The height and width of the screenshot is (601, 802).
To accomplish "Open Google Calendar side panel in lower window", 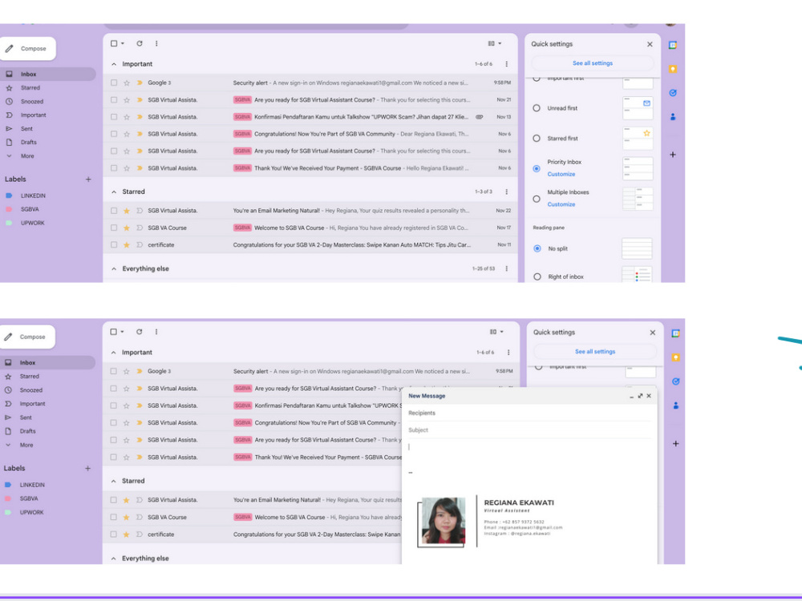I will tap(675, 333).
